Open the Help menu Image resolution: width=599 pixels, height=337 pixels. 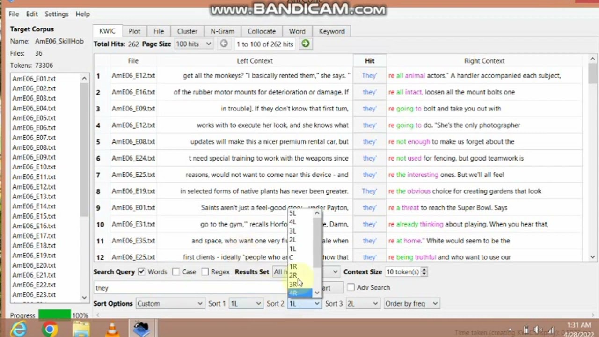click(x=82, y=14)
